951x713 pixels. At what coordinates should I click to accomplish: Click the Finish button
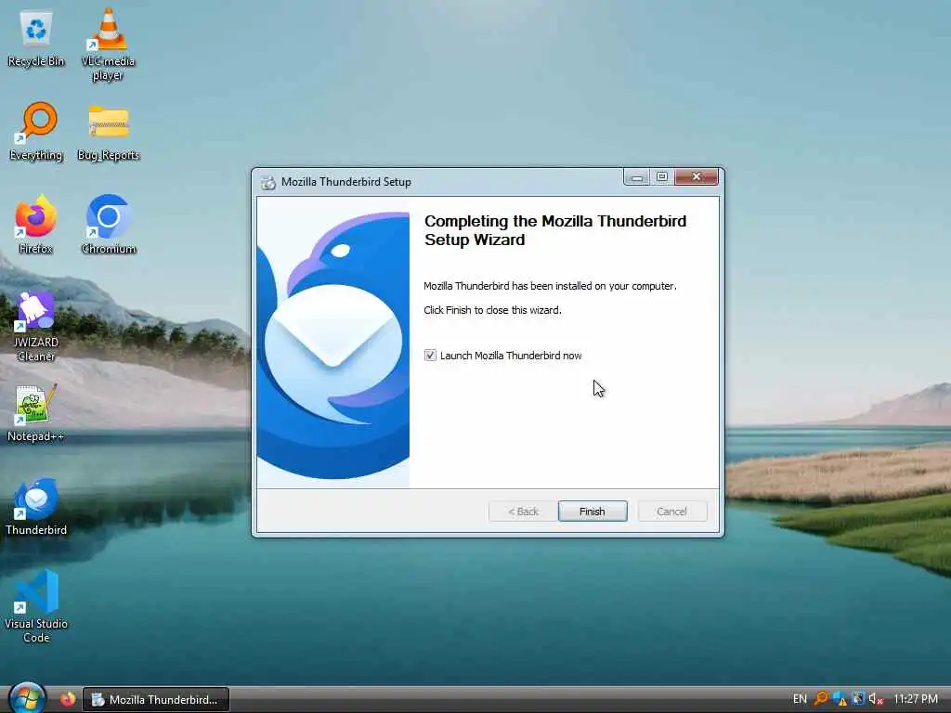[593, 512]
